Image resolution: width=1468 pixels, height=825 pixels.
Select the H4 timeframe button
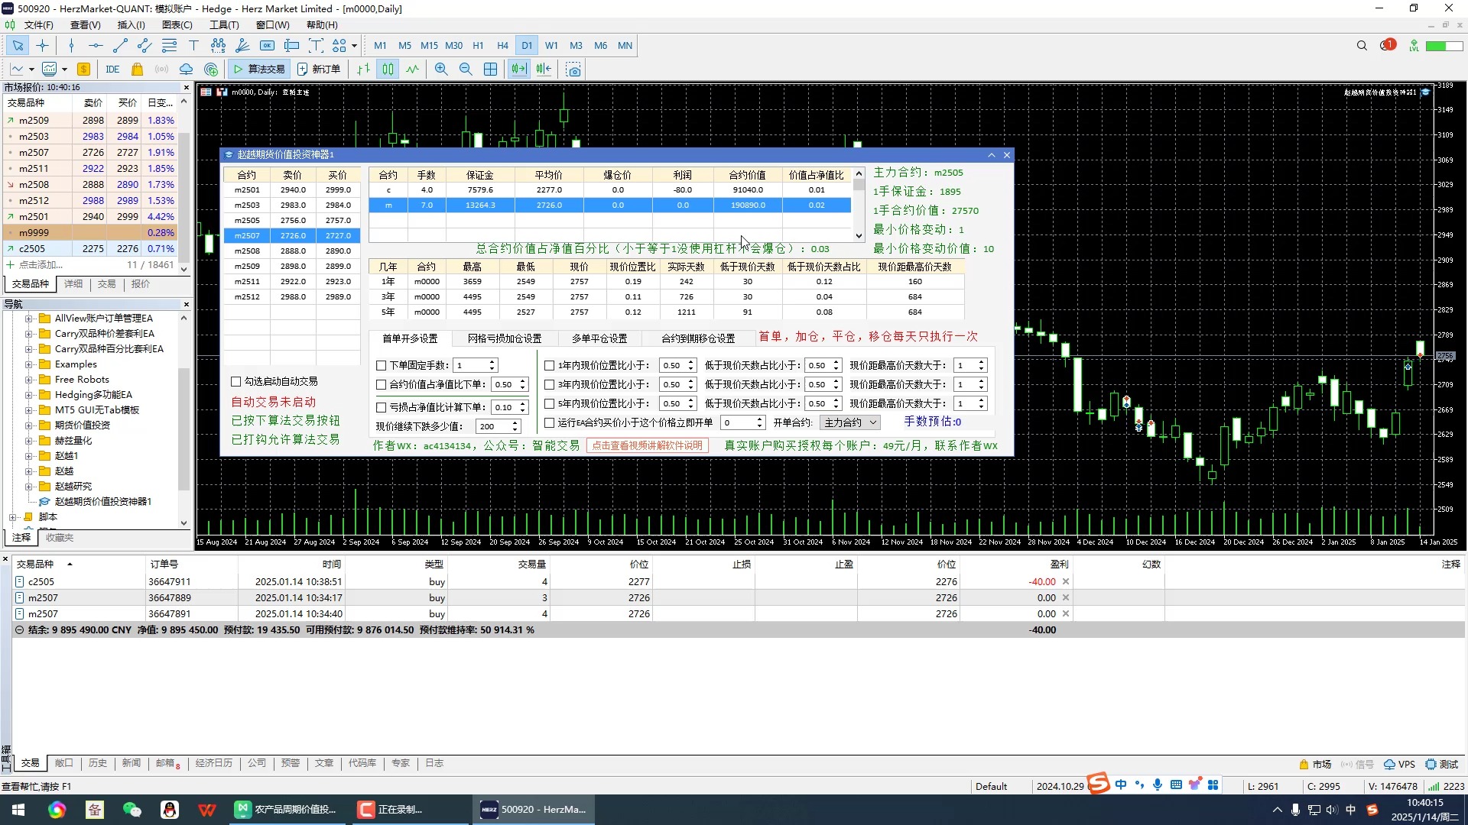click(x=502, y=46)
